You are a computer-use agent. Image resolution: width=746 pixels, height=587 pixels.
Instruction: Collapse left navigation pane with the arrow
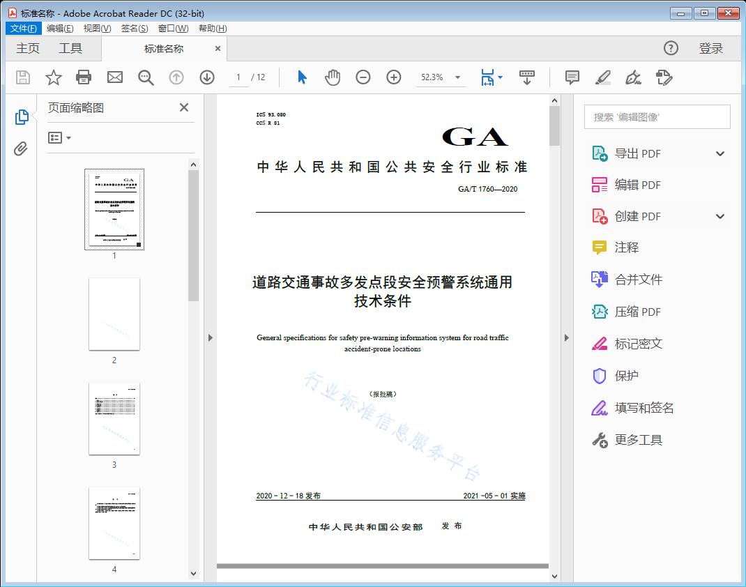210,338
